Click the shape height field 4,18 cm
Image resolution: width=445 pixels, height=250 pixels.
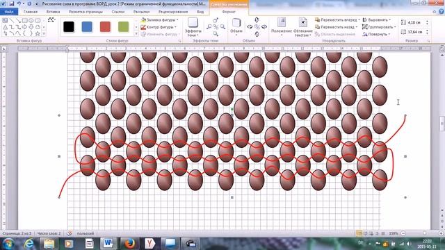click(x=416, y=22)
